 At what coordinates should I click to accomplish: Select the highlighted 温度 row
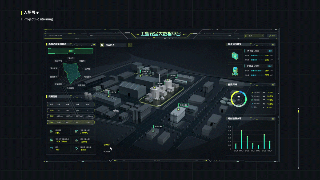point(71,122)
